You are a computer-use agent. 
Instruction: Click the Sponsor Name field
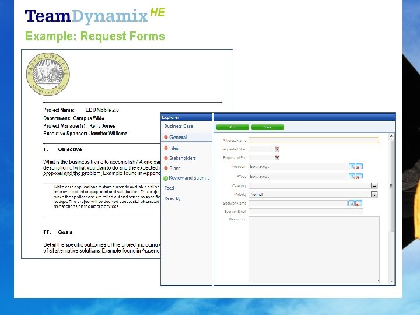pyautogui.click(x=298, y=204)
